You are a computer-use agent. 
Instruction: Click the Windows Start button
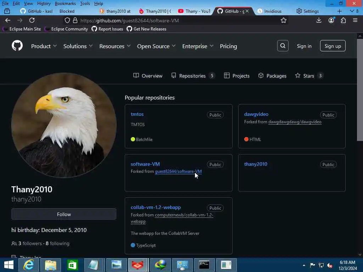click(9, 265)
